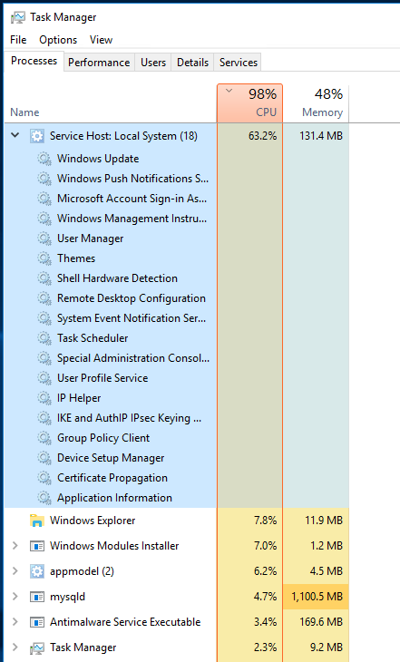Expand the Task Manager process row
The width and height of the screenshot is (400, 662).
tap(15, 647)
